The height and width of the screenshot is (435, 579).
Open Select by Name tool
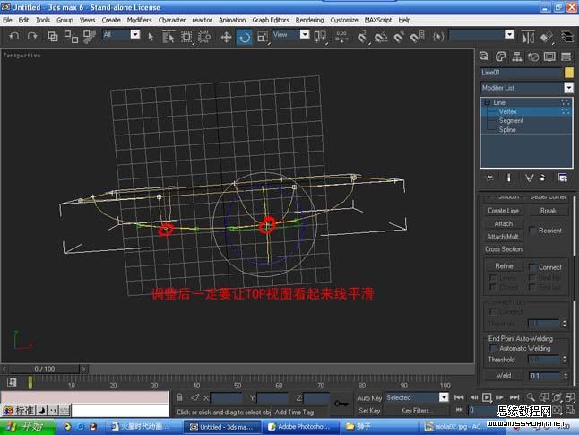169,37
